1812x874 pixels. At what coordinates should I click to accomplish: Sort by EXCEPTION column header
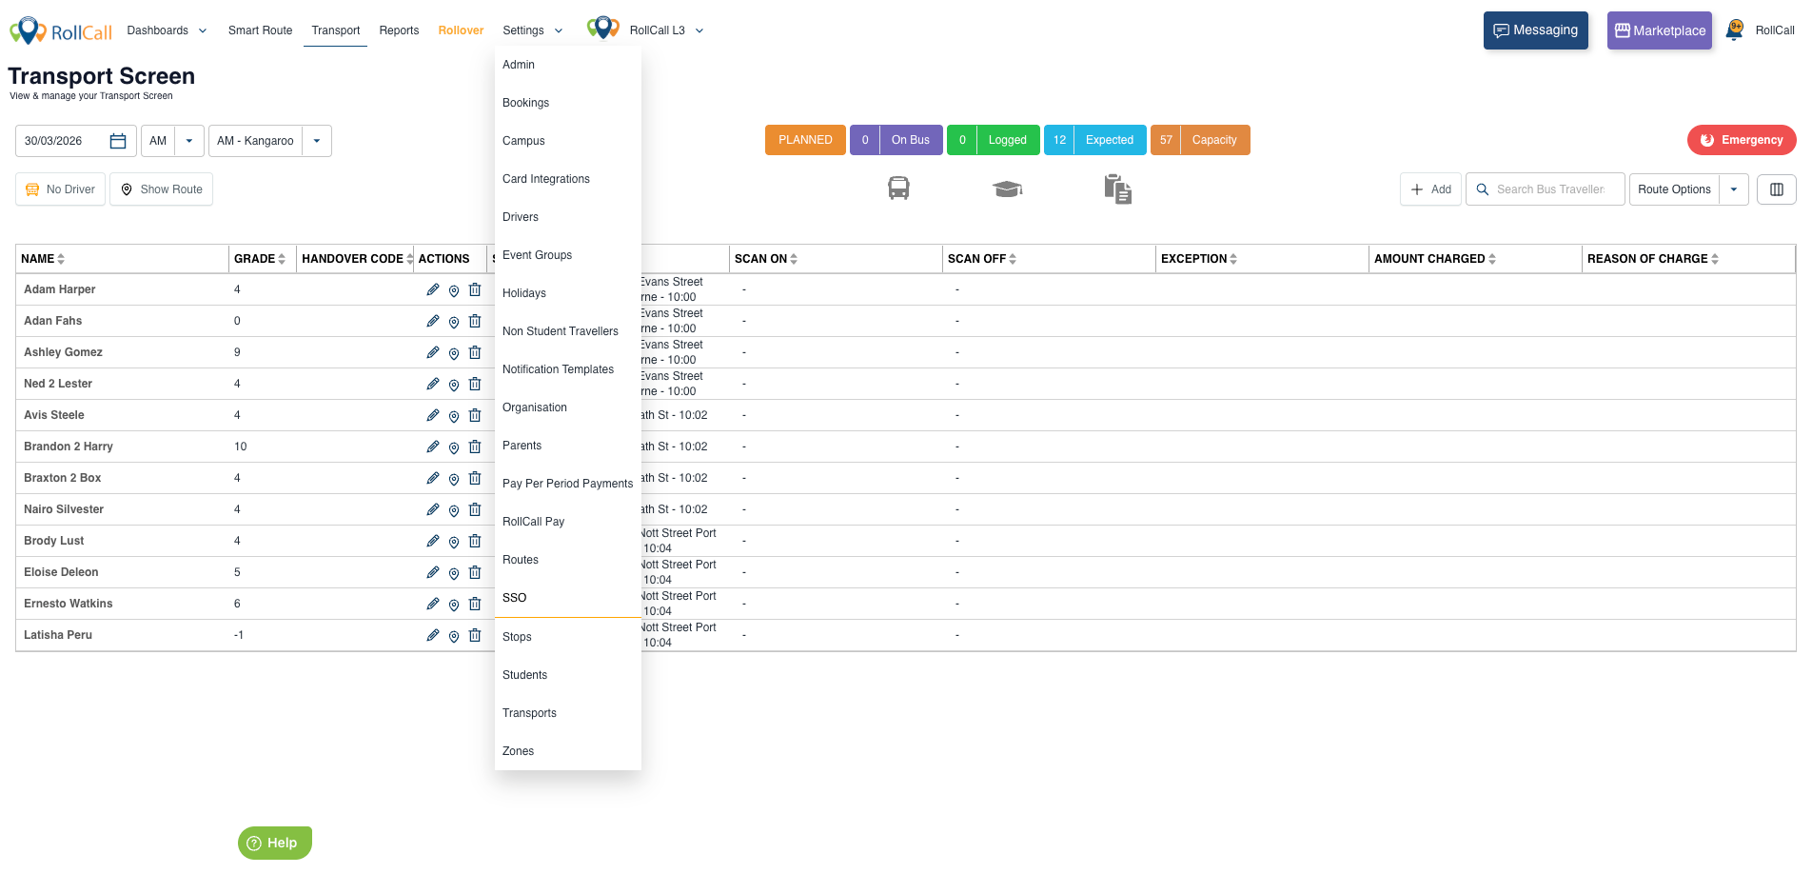1199,259
